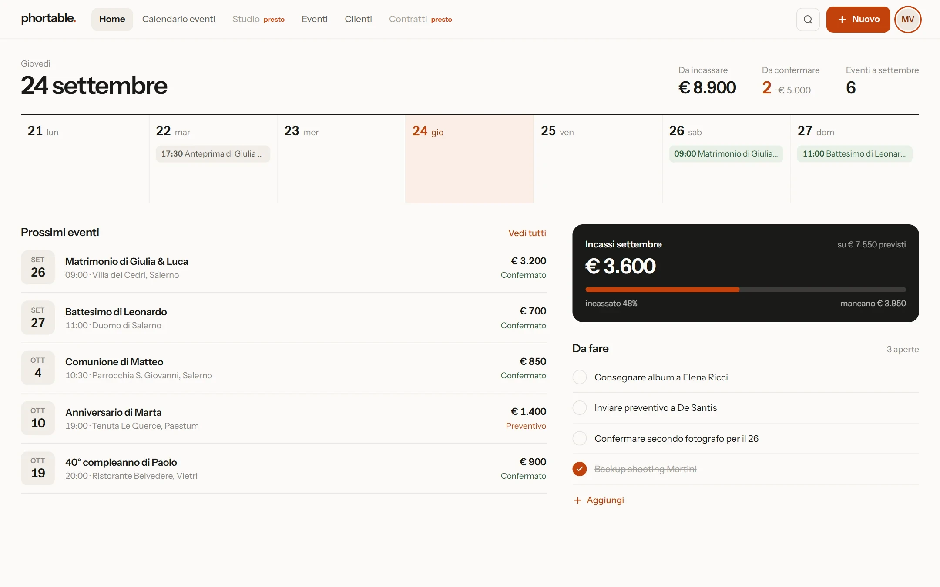Viewport: 940px width, 587px height.
Task: Open the Anniversario di Marta event
Action: click(284, 418)
